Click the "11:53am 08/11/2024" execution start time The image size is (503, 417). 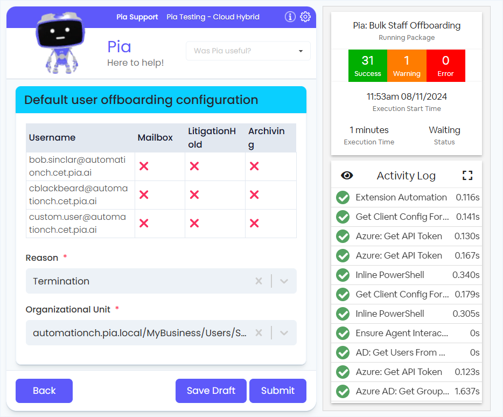click(407, 96)
